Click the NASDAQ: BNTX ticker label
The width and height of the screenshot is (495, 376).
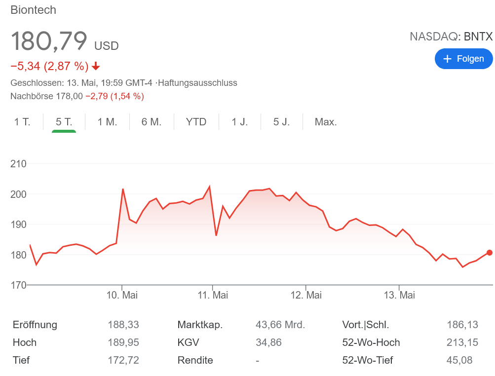click(x=451, y=37)
